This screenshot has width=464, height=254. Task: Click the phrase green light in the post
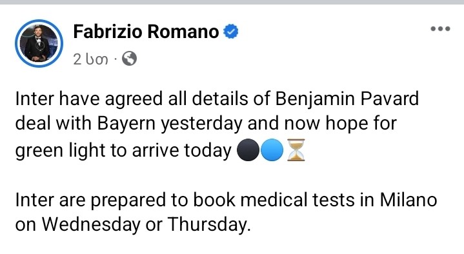(60, 150)
